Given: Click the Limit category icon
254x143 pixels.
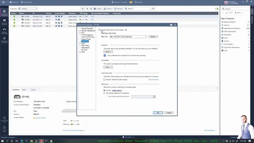Looking at the screenshot, I should pyautogui.click(x=222, y=50).
